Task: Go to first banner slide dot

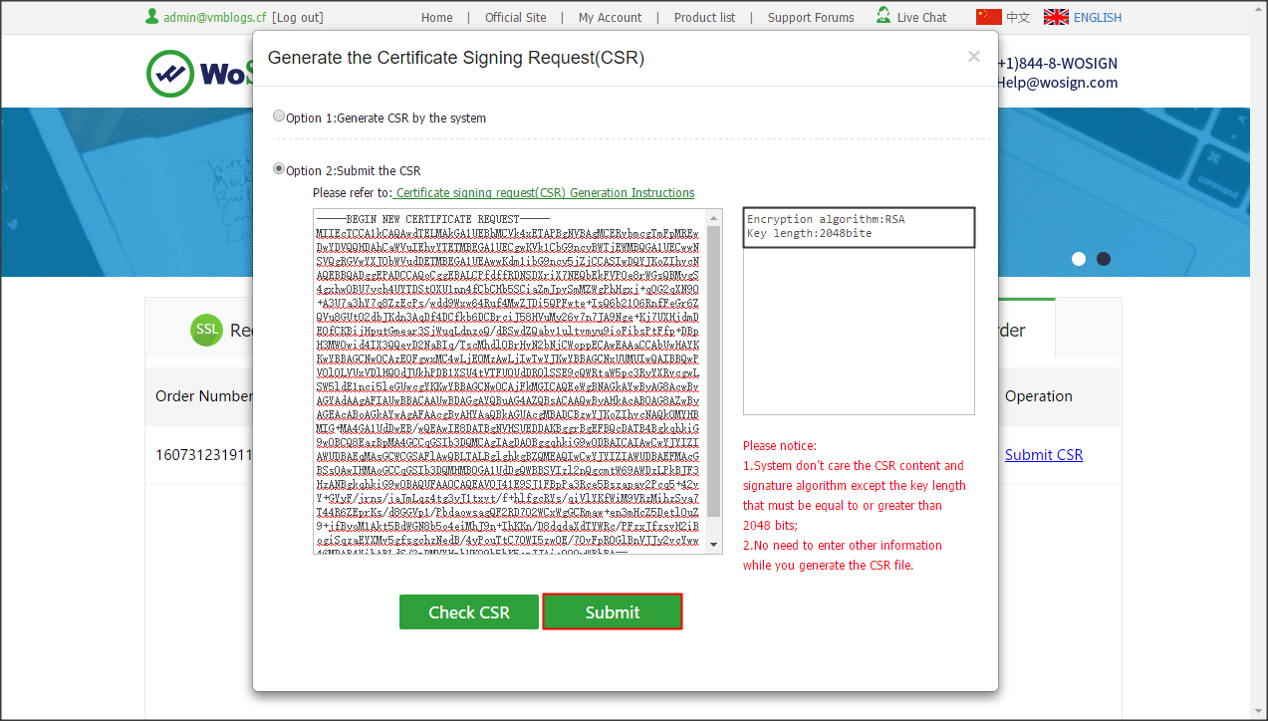Action: click(1079, 259)
